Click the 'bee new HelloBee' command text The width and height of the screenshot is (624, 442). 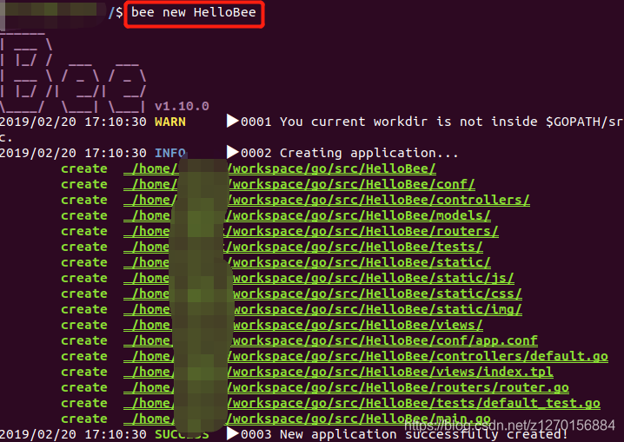[194, 12]
